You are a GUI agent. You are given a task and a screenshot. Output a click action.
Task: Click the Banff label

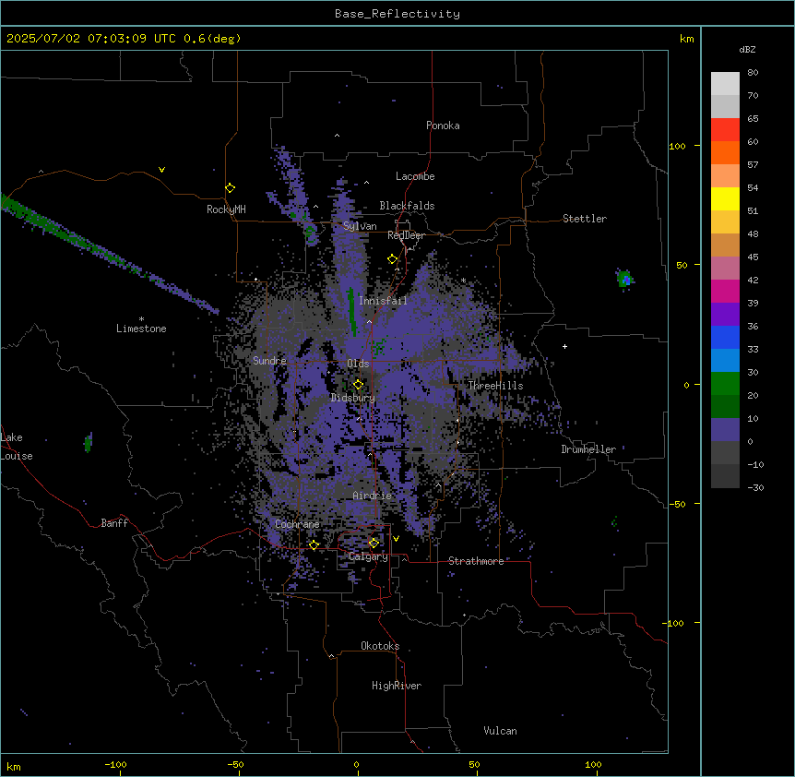tap(114, 523)
